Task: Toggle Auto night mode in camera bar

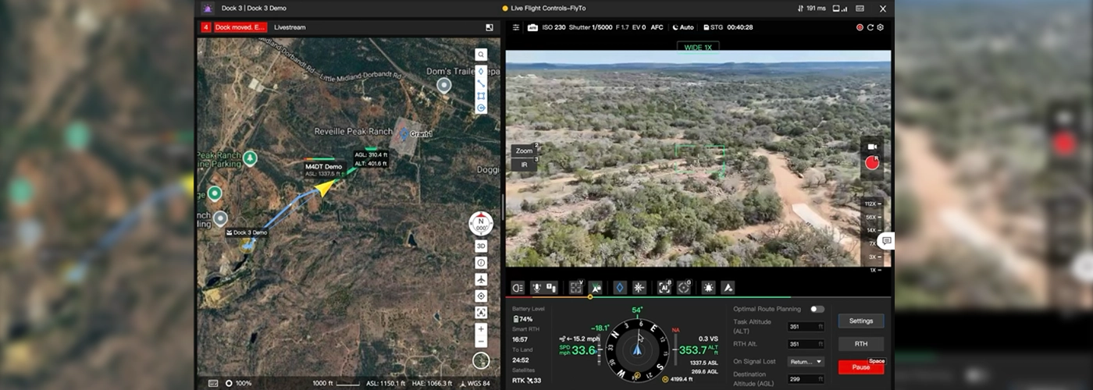Action: [683, 27]
